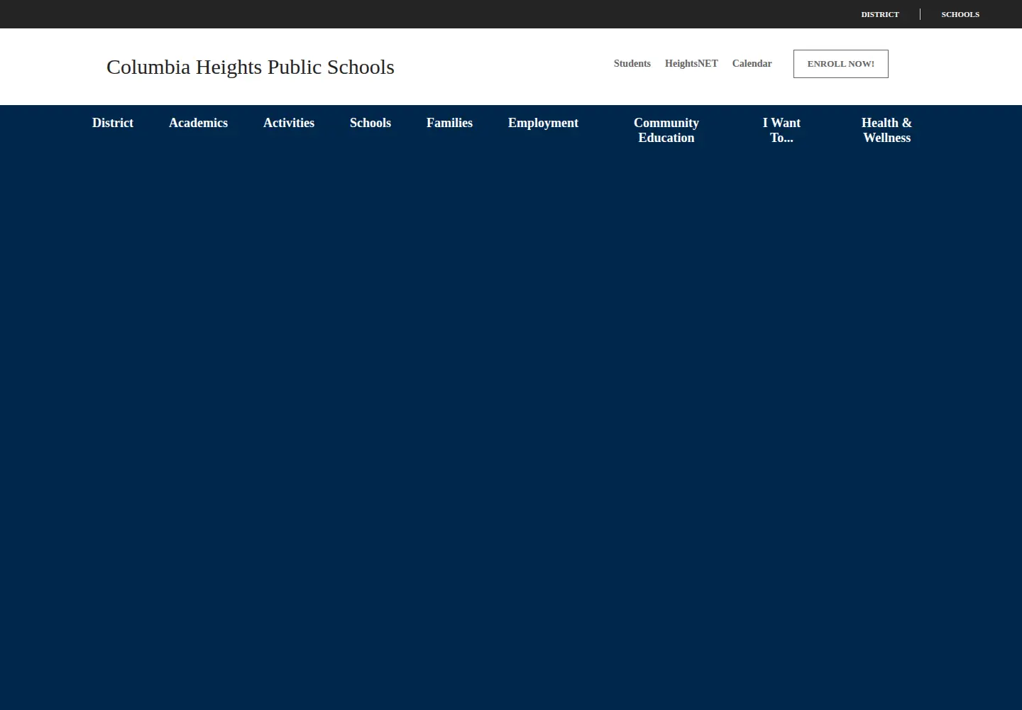
Task: Select the I Want To... menu
Action: tap(781, 131)
